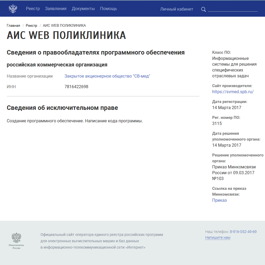Image resolution: width=265 pixels, height=265 pixels.
Task: Select the ИНН value 7816422698
Action: pos(77,87)
